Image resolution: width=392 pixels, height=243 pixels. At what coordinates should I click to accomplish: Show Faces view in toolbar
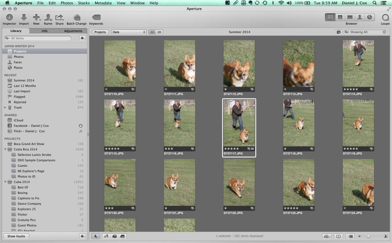pos(360,17)
